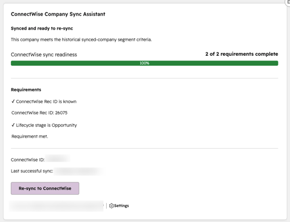The image size is (290, 222).
Task: Click the green 100% progress bar
Action: [x=144, y=63]
